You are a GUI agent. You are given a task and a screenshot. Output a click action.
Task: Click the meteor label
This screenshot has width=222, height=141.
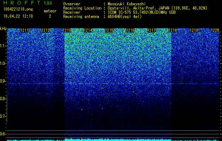click(x=50, y=11)
